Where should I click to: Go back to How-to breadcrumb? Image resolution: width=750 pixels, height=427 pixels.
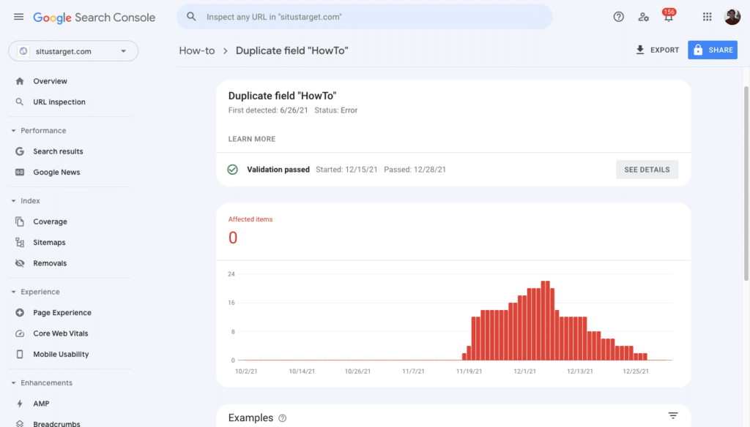point(197,50)
